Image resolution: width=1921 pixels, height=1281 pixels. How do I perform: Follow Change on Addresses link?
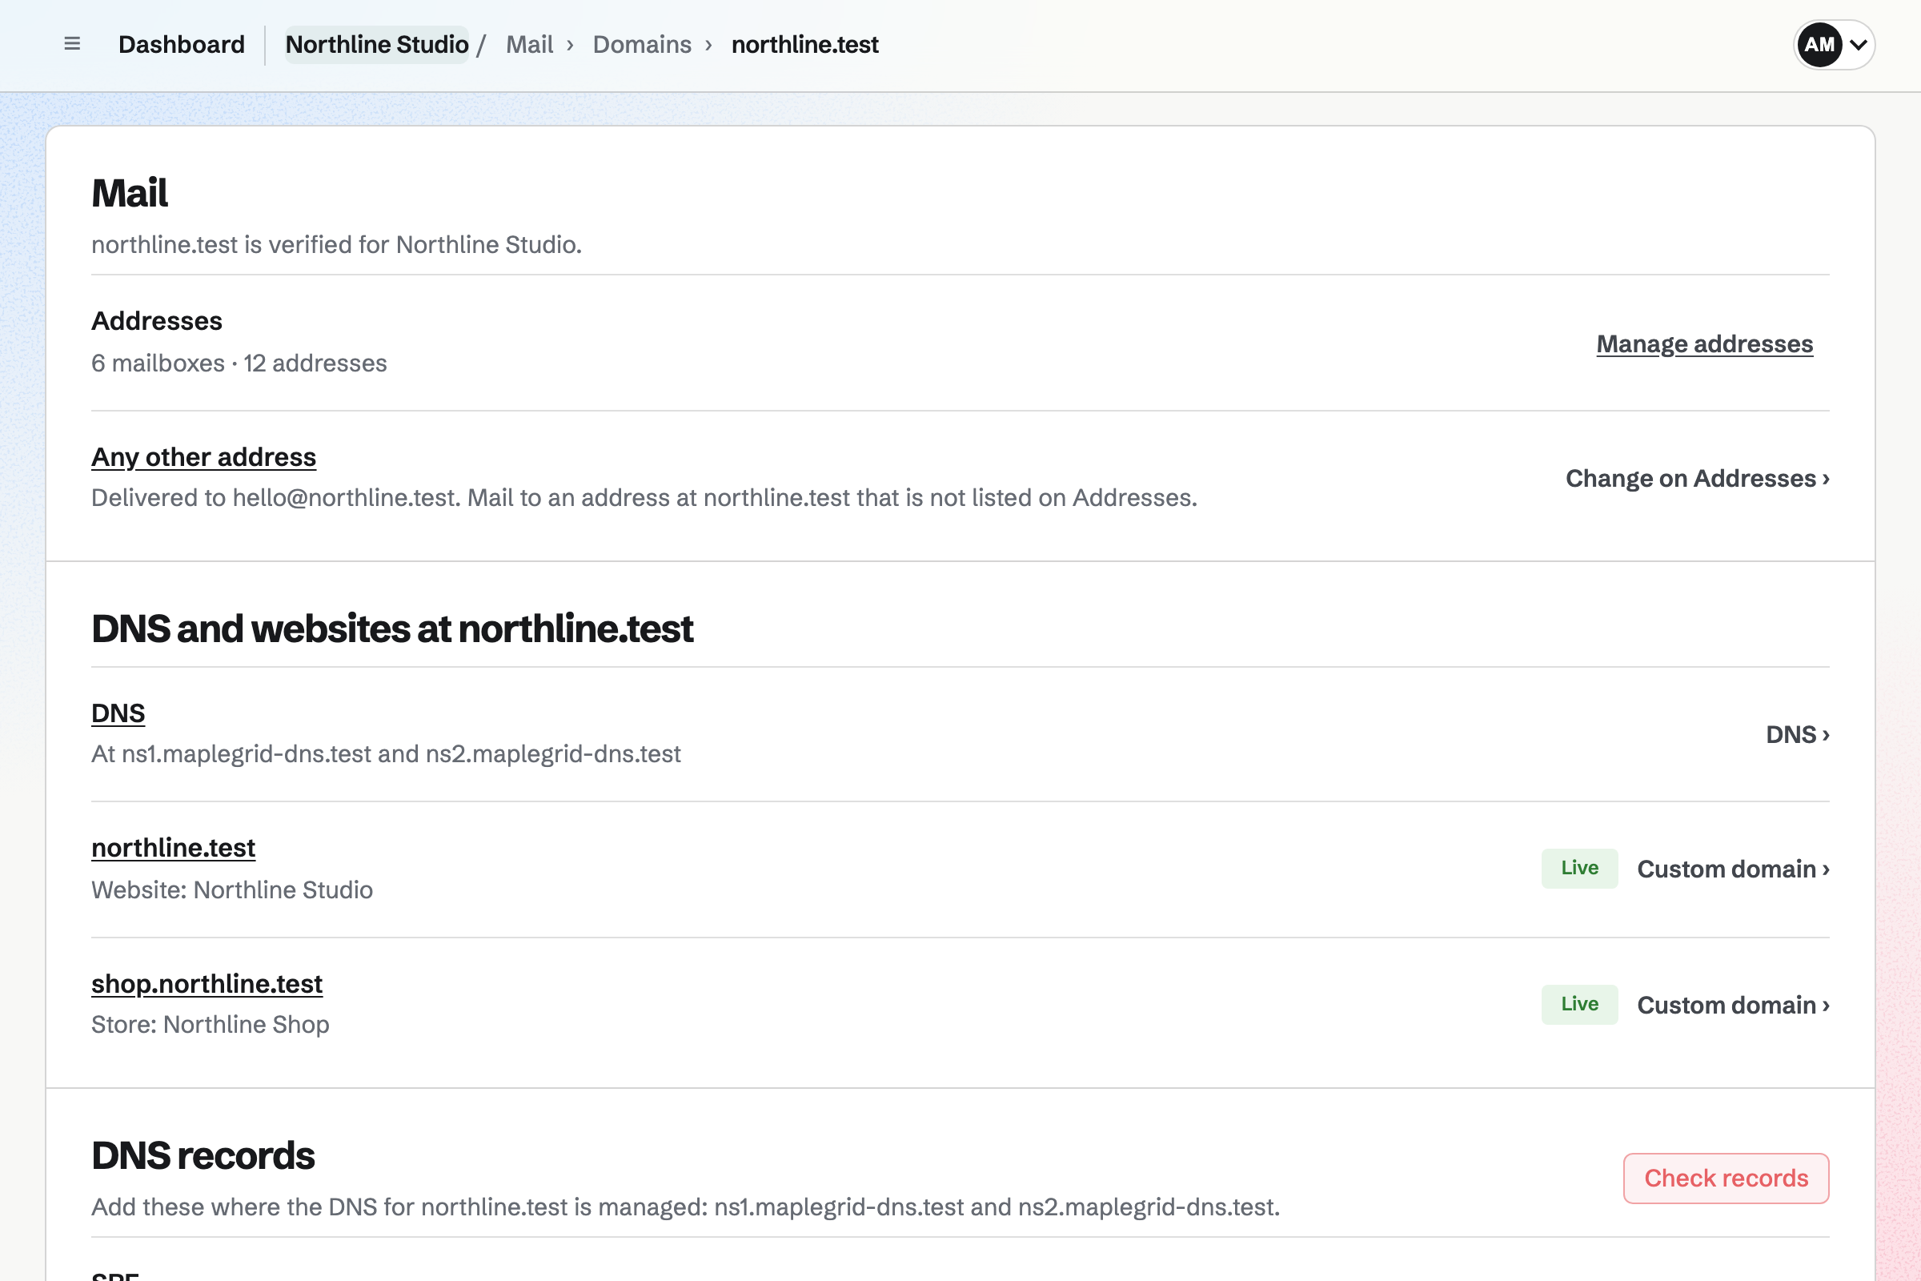pyautogui.click(x=1697, y=478)
